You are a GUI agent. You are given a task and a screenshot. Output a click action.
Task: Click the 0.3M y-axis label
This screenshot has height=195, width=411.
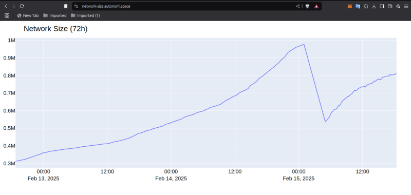pyautogui.click(x=9, y=163)
